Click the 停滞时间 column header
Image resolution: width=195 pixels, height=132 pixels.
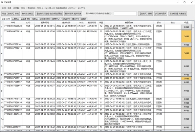(x=92, y=22)
